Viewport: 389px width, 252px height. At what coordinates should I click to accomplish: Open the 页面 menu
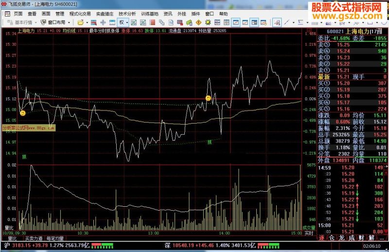(18, 14)
